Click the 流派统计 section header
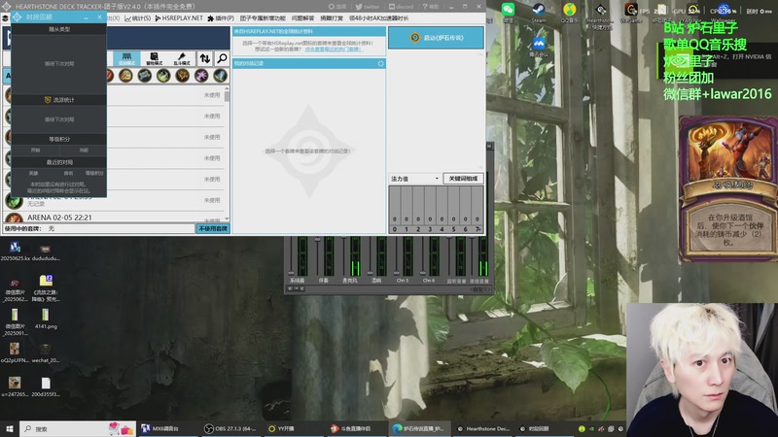This screenshot has height=437, width=778. (59, 100)
